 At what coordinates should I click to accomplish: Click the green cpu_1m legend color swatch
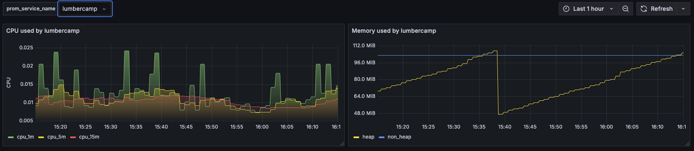pyautogui.click(x=11, y=137)
